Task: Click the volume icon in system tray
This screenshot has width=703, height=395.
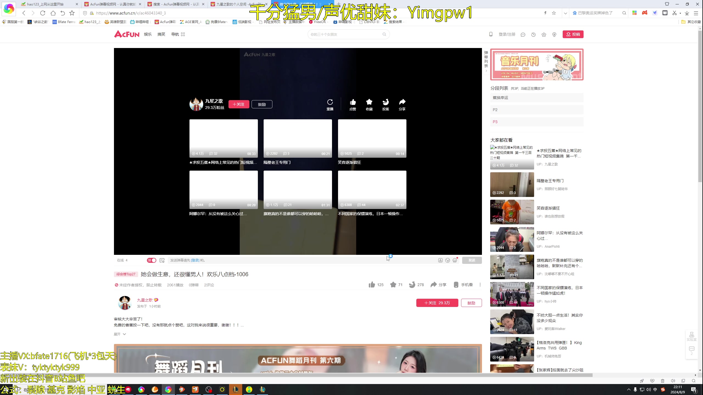Action: (648, 390)
